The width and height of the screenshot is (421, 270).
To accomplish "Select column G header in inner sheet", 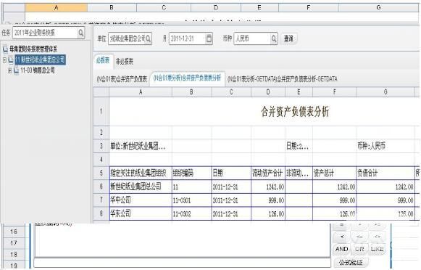I will pos(385,92).
